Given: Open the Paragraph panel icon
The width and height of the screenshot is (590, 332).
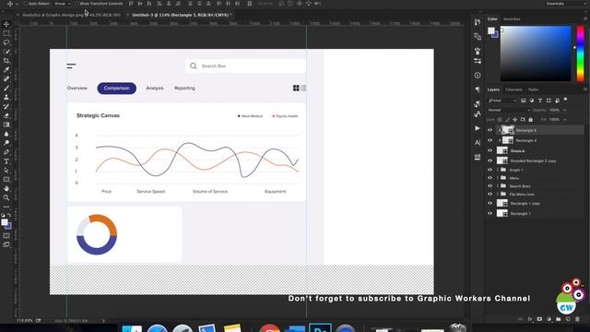Looking at the screenshot, I should 478,89.
